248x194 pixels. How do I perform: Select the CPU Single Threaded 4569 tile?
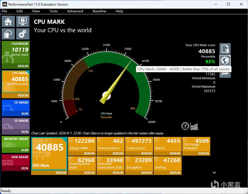click(196, 144)
